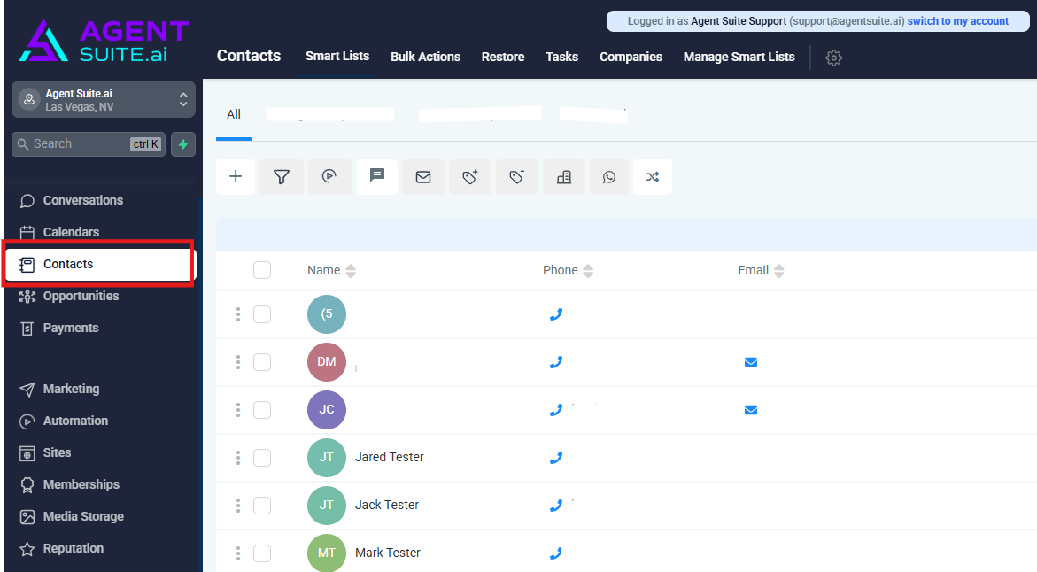Select Jack Tester's checkbox

[x=262, y=506]
